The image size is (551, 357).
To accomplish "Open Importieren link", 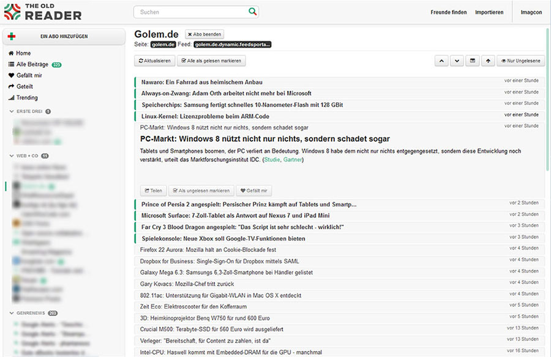I will tap(489, 12).
